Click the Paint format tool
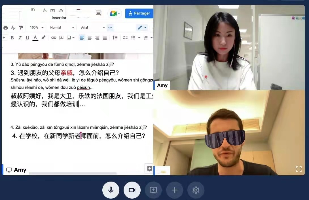The width and height of the screenshot is (309, 200). [x=20, y=27]
